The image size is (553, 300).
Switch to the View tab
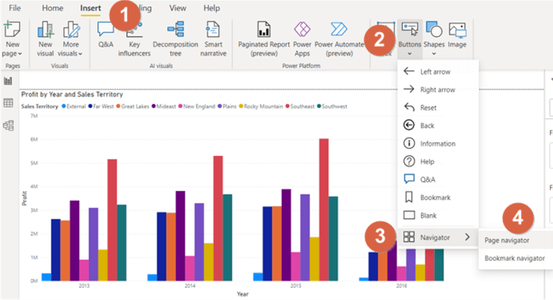click(177, 8)
